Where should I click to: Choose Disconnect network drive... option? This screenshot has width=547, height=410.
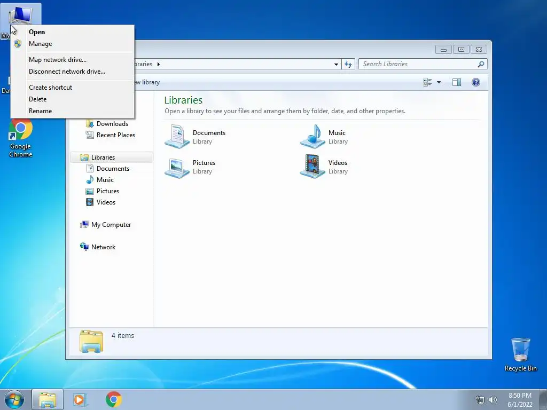pos(73,72)
